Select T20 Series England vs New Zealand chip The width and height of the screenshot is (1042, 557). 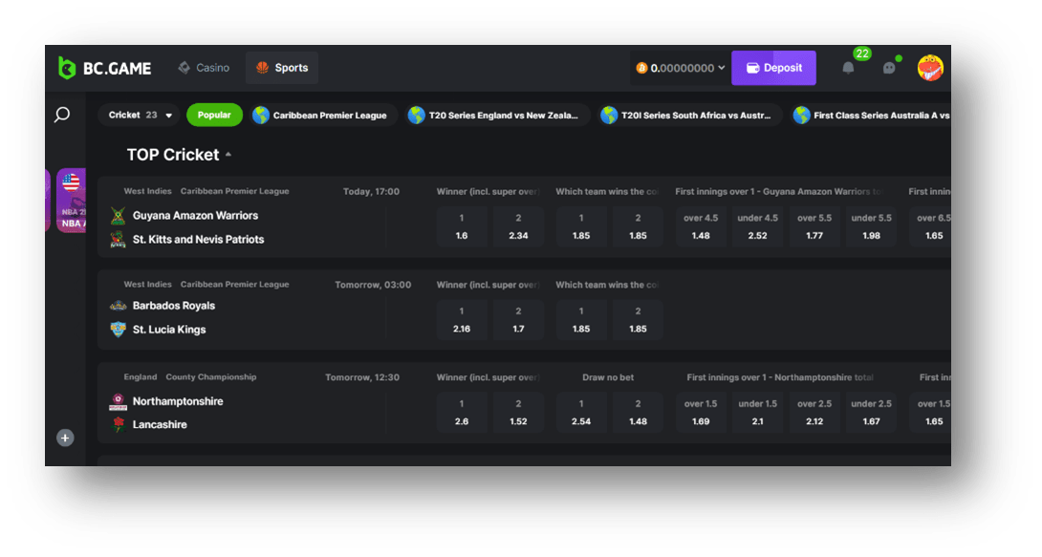click(496, 115)
